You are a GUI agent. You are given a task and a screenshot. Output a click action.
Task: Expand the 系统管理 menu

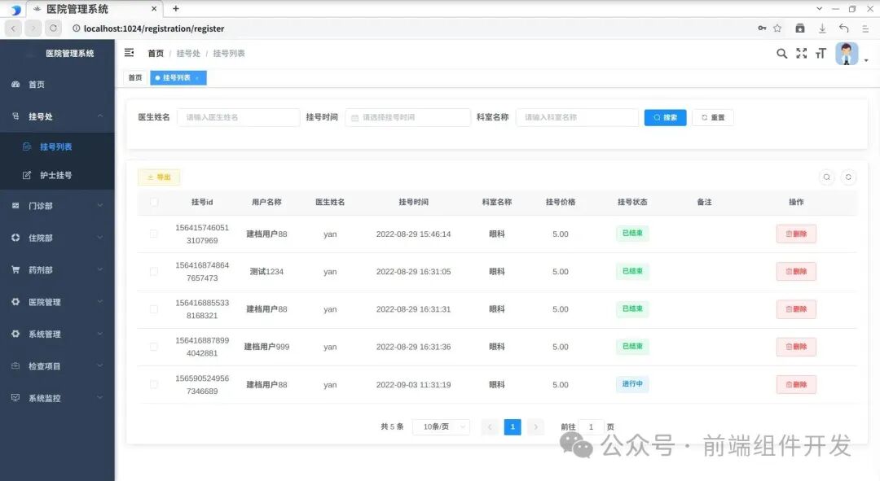[x=100, y=334]
